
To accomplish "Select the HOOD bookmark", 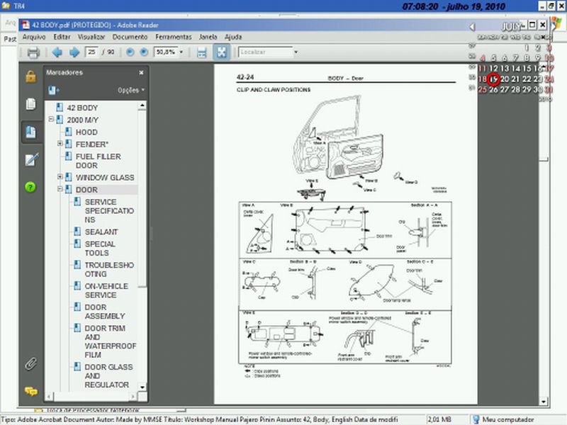I will 86,132.
